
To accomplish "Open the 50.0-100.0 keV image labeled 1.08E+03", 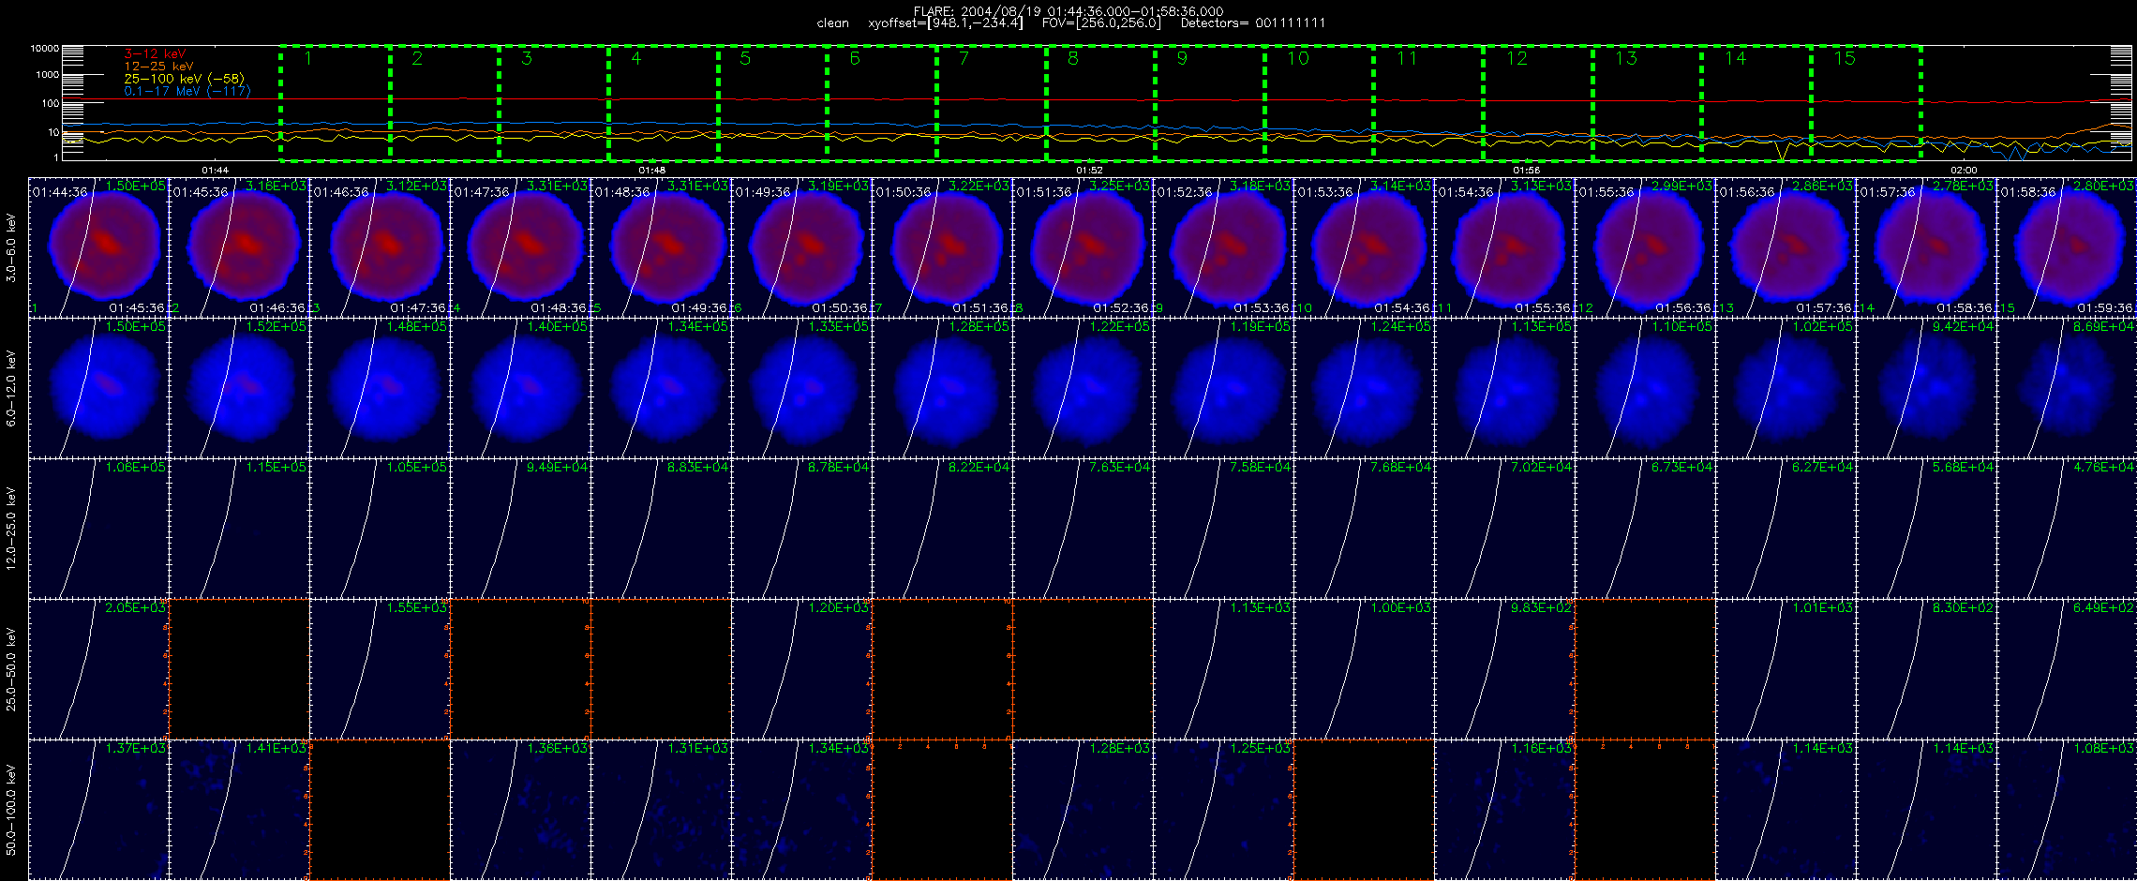I will click(x=2067, y=810).
